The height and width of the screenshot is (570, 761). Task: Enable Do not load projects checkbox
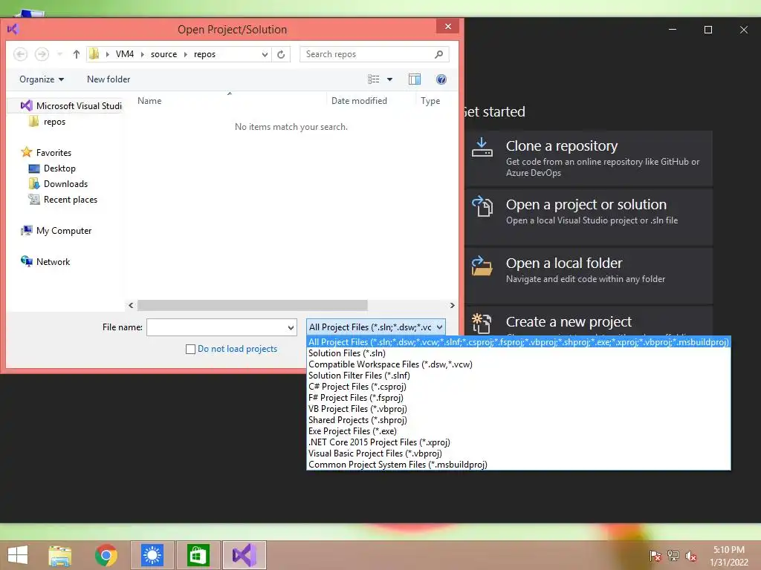pos(191,349)
